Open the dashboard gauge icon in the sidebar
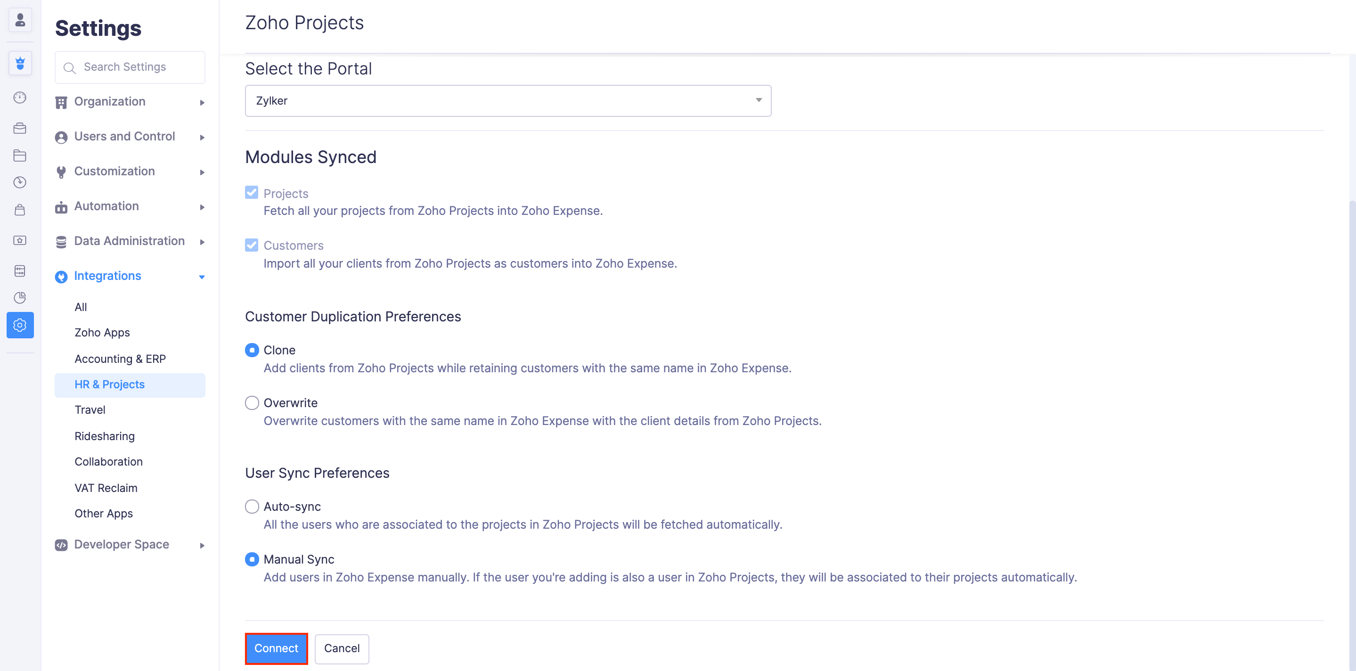The height and width of the screenshot is (671, 1356). point(20,98)
